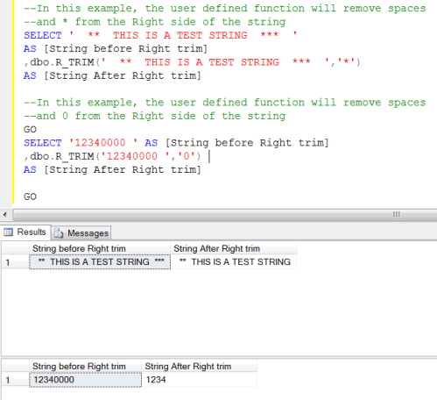The height and width of the screenshot is (400, 437).
Task: Select the cell containing 12340000
Action: [x=85, y=380]
